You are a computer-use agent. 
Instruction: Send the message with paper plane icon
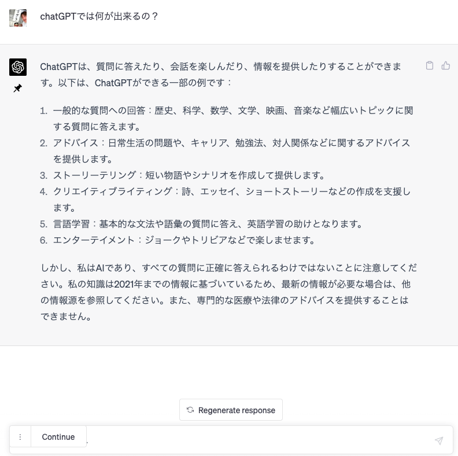point(439,440)
